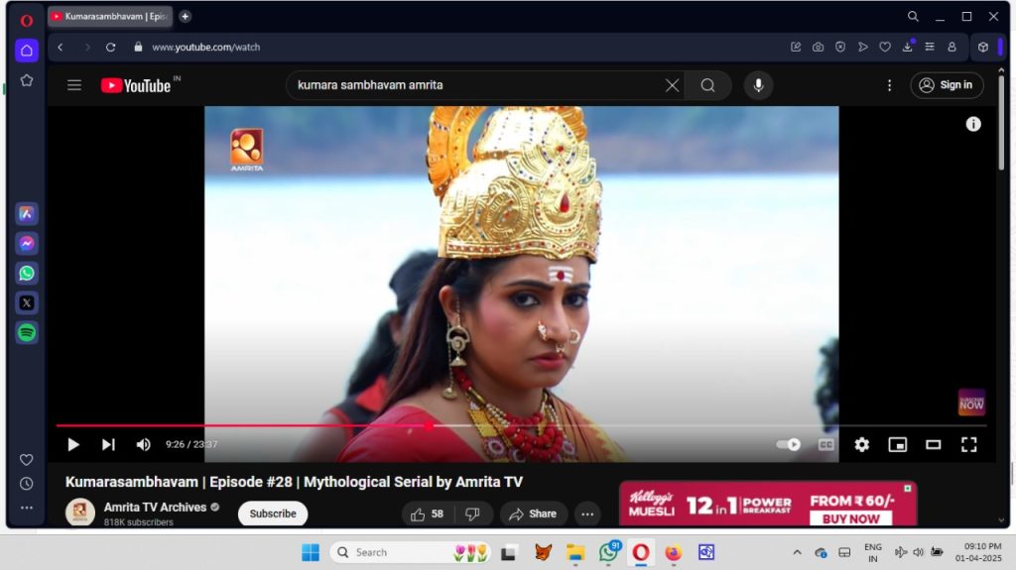
Task: Switch to theater mode
Action: pos(933,444)
